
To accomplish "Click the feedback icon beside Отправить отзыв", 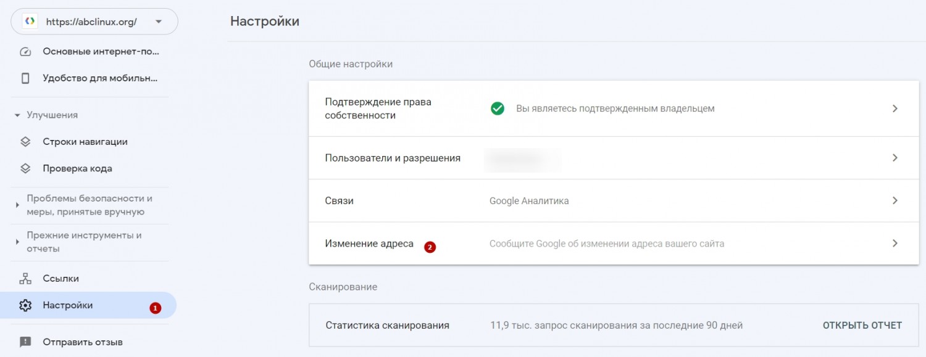I will [25, 342].
